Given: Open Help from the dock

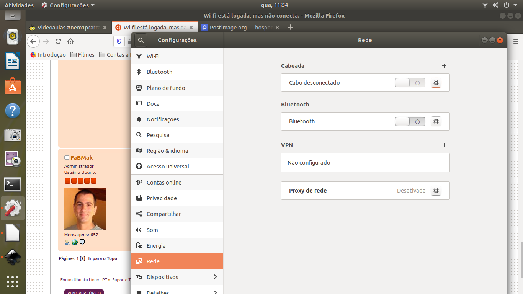Looking at the screenshot, I should click(13, 111).
